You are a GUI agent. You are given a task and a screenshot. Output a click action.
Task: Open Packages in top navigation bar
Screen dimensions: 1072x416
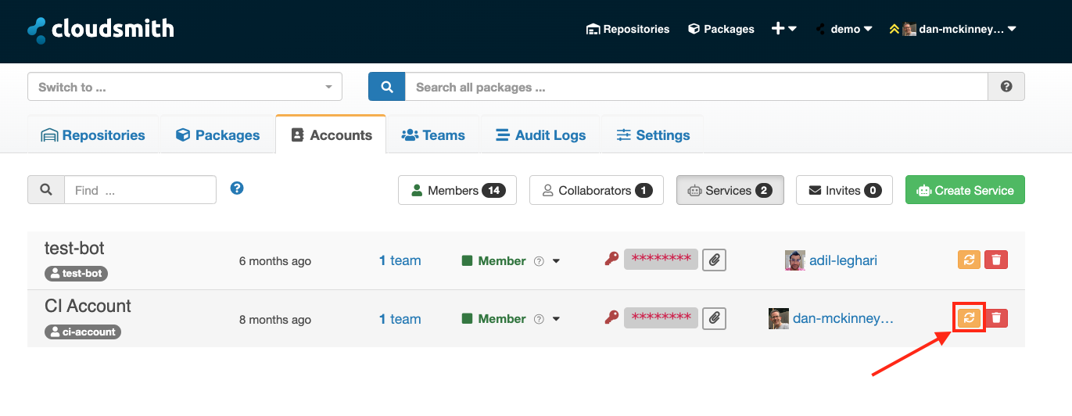pos(721,29)
